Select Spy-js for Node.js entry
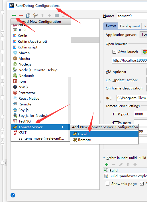 click(x=39, y=116)
